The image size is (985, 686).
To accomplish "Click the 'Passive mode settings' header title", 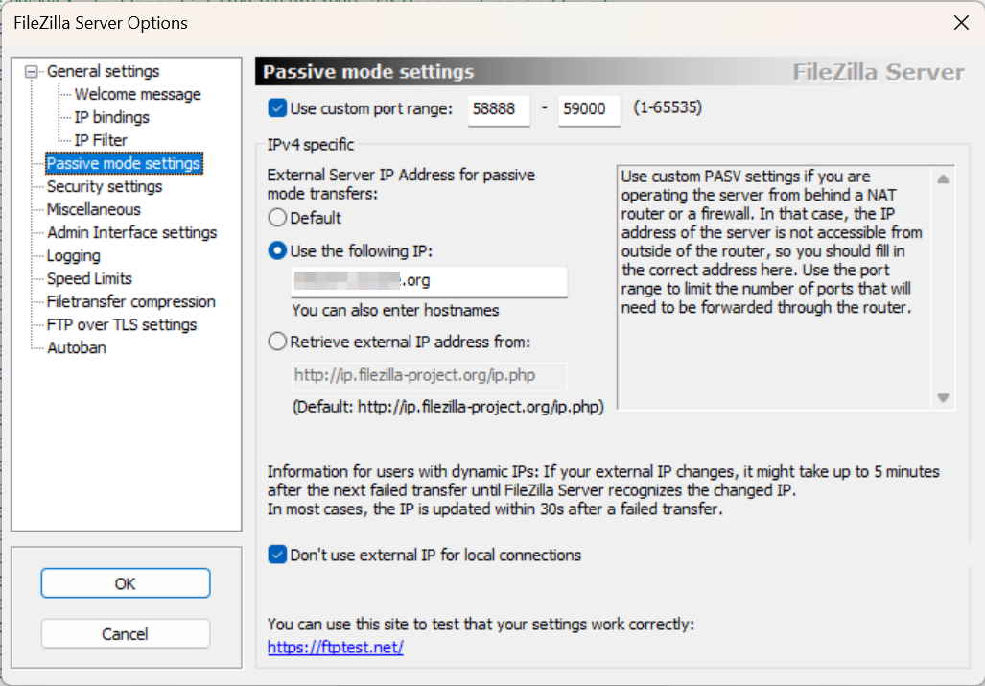I will pos(368,72).
